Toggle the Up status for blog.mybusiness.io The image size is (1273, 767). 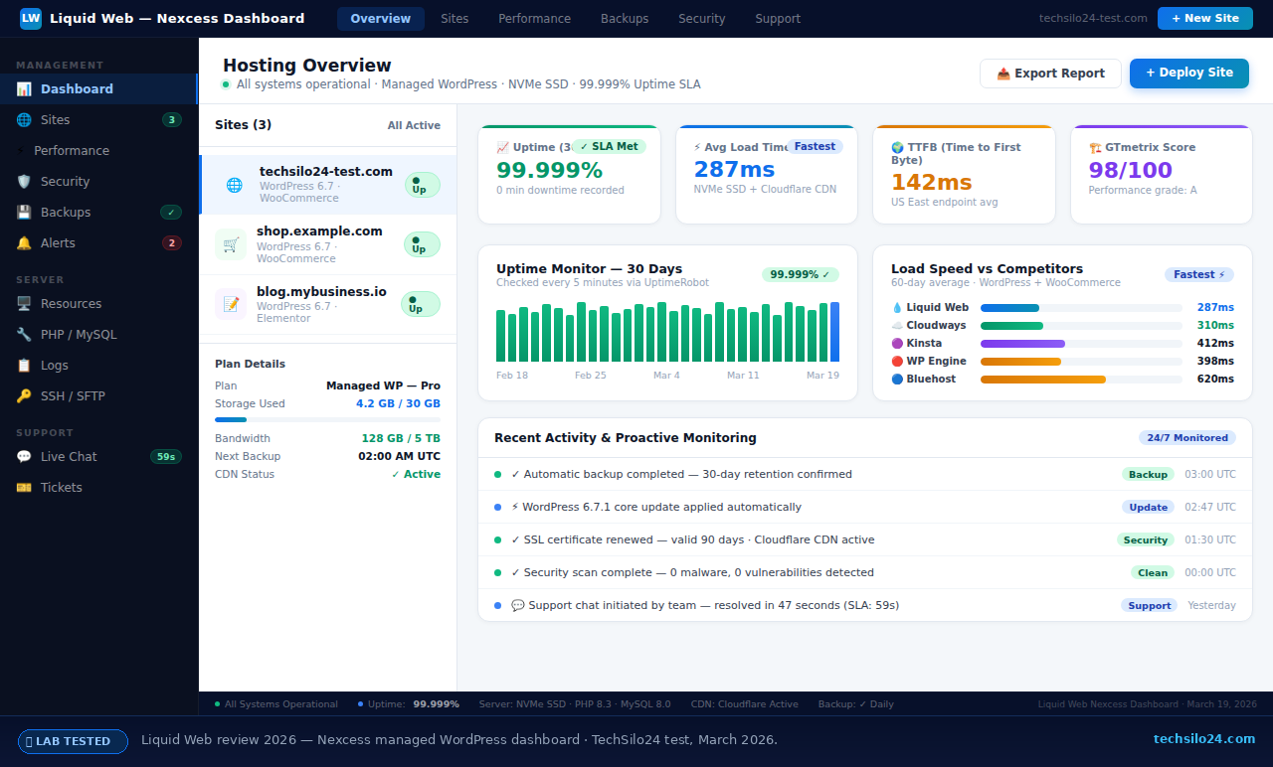click(x=420, y=304)
